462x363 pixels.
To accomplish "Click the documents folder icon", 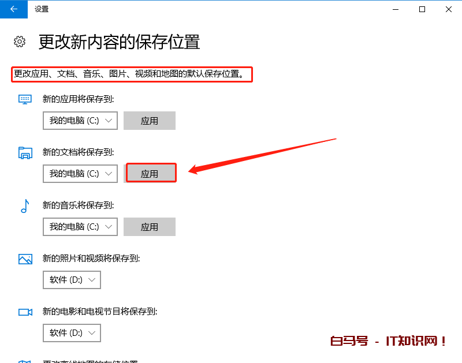I will pos(25,152).
